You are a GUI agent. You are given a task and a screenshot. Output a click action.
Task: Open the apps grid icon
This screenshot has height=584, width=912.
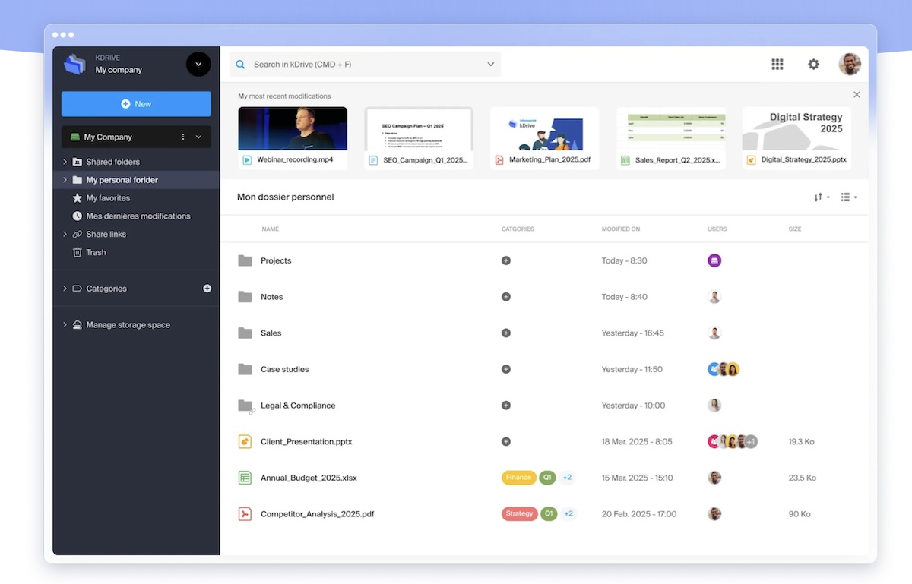[x=777, y=65]
